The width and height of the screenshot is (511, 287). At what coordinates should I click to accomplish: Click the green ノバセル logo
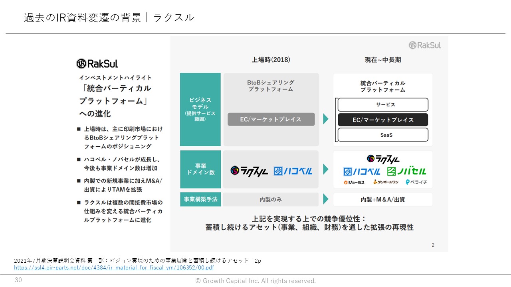point(406,171)
